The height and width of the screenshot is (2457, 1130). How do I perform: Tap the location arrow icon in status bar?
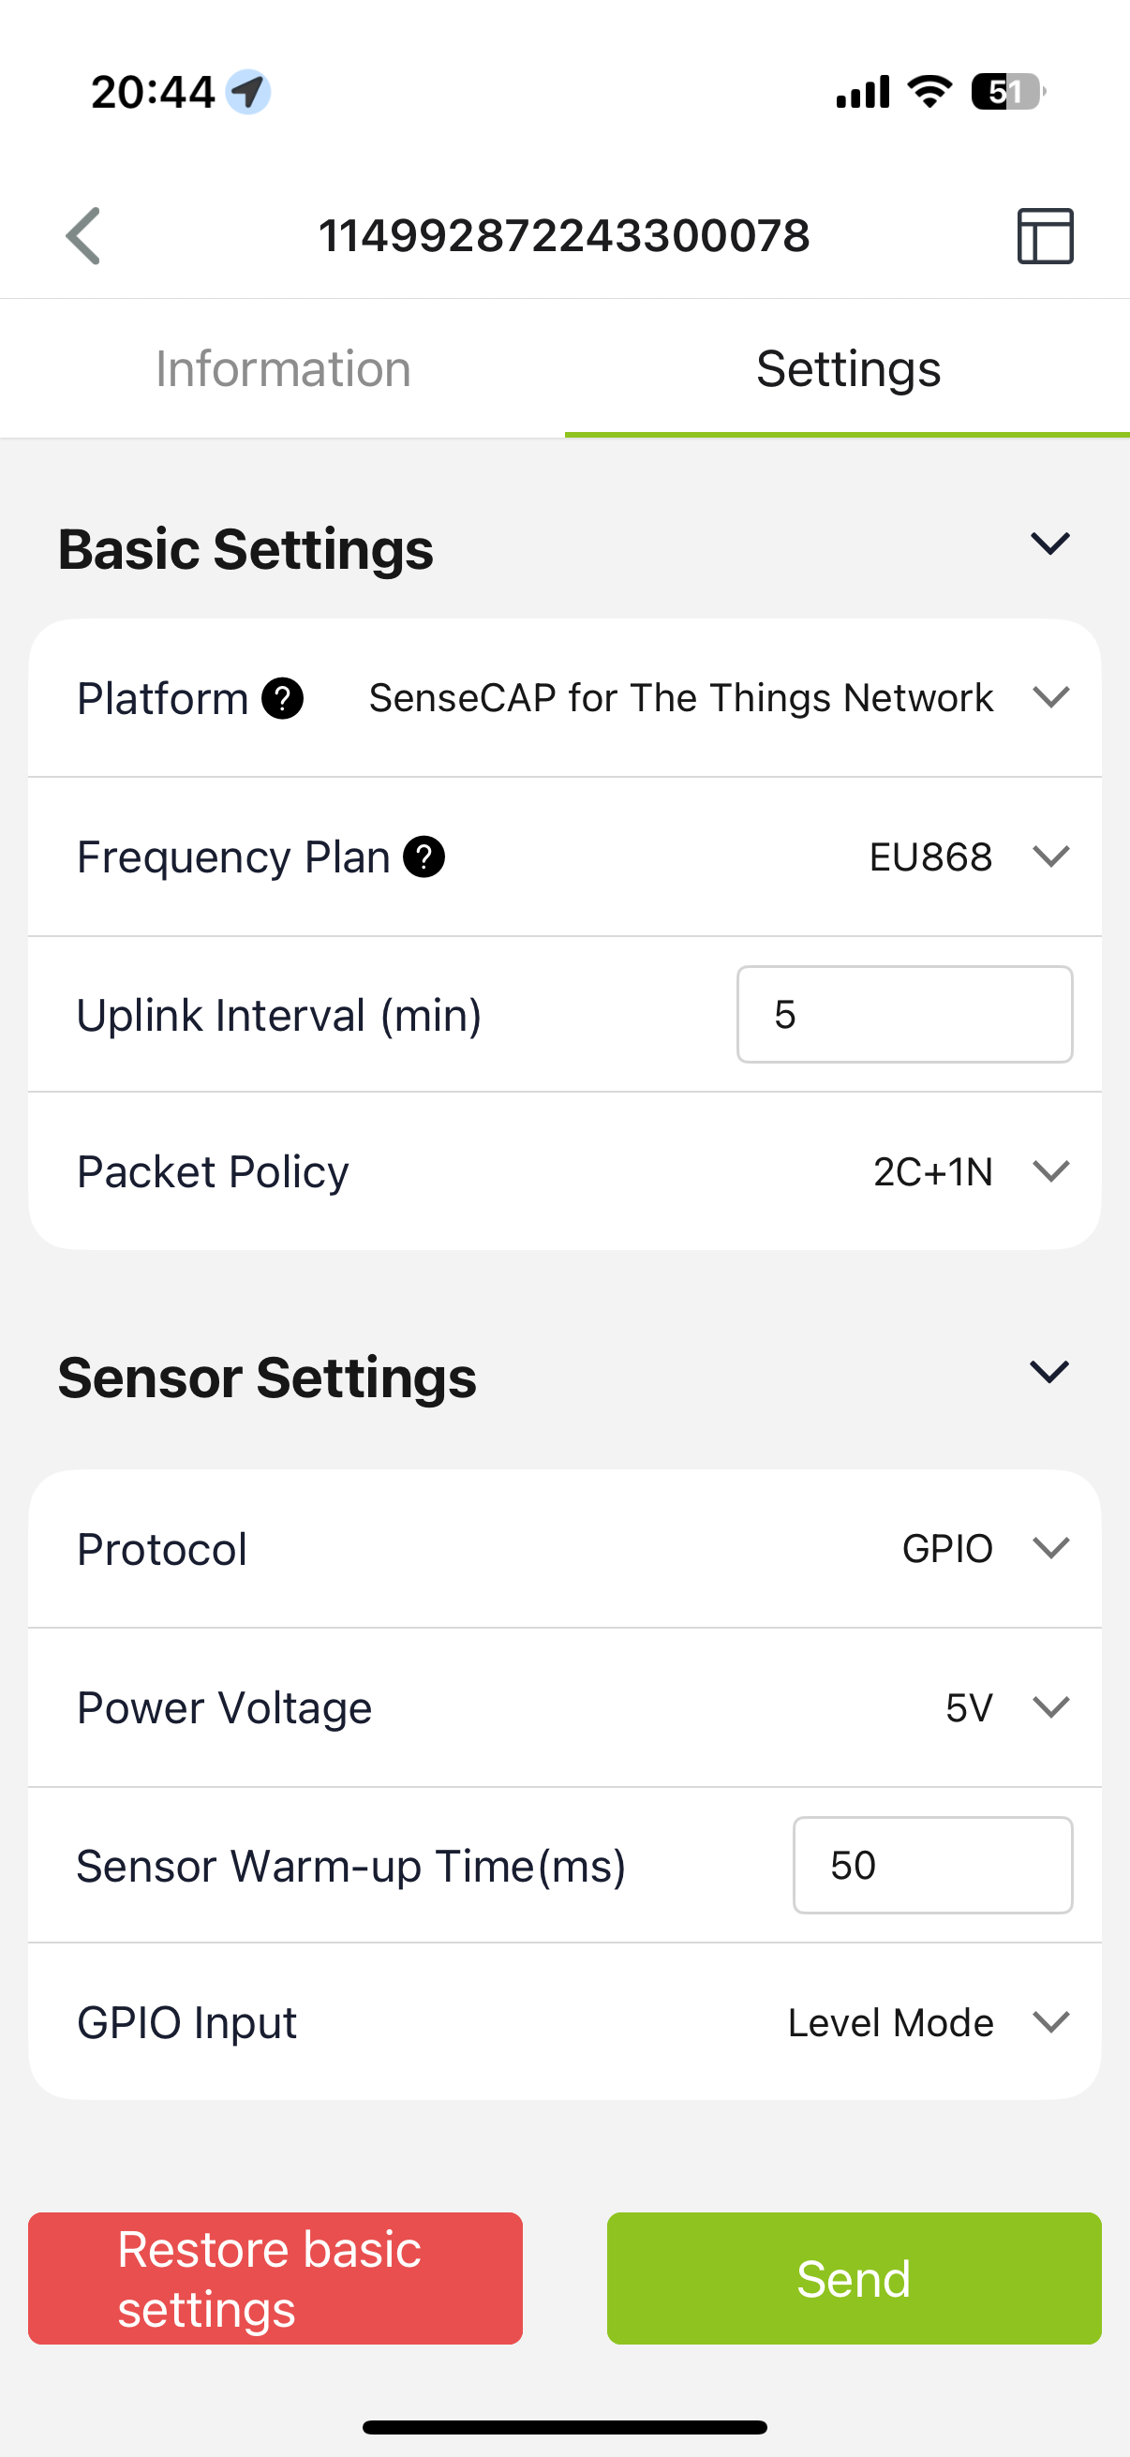pyautogui.click(x=248, y=93)
